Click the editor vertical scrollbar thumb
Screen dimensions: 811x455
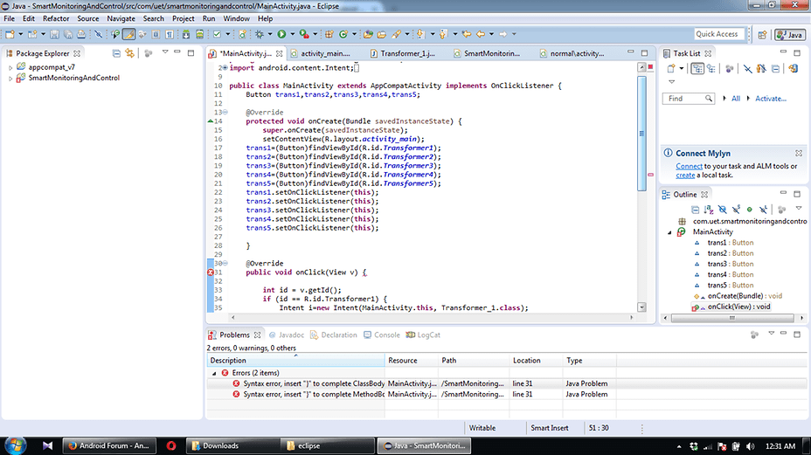[x=641, y=134]
